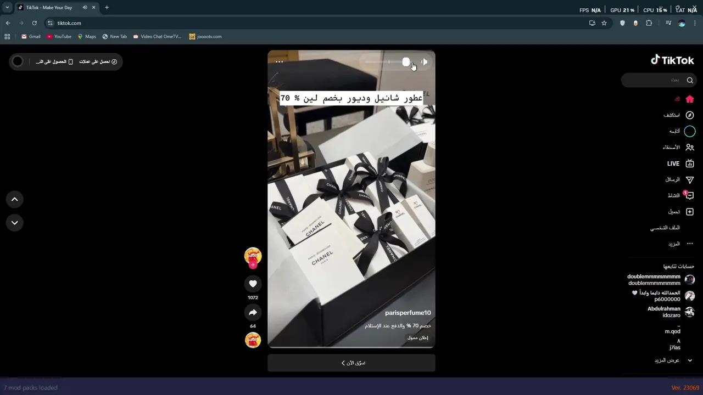703x395 pixels.
Task: Follow the creator via red plus badge
Action: point(253,265)
